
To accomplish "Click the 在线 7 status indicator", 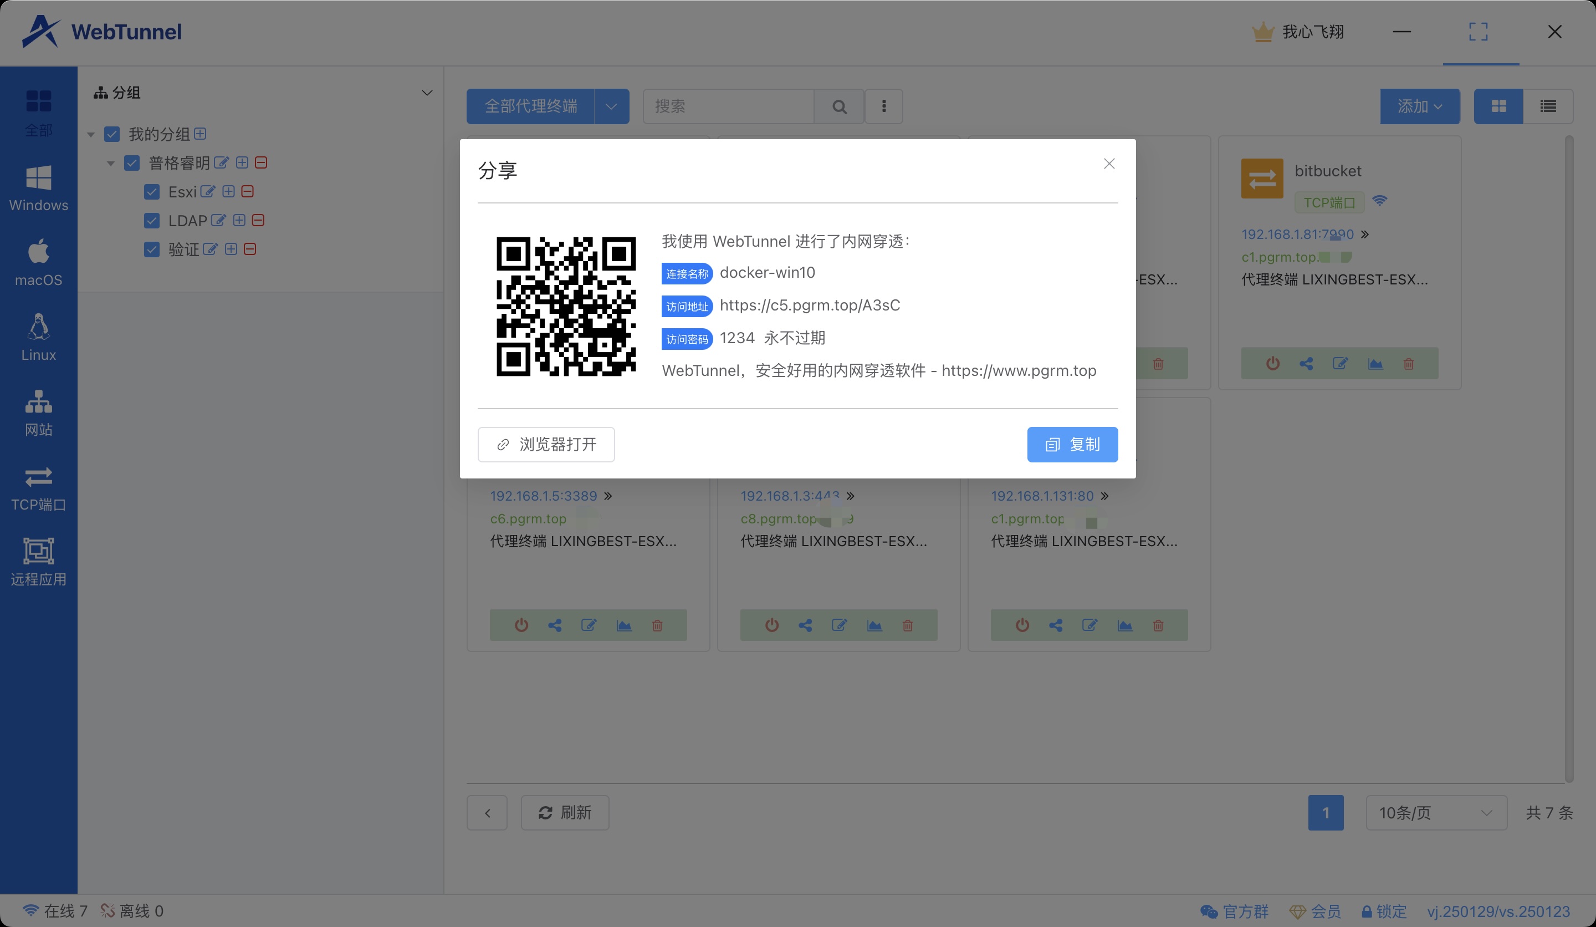I will pos(54,911).
